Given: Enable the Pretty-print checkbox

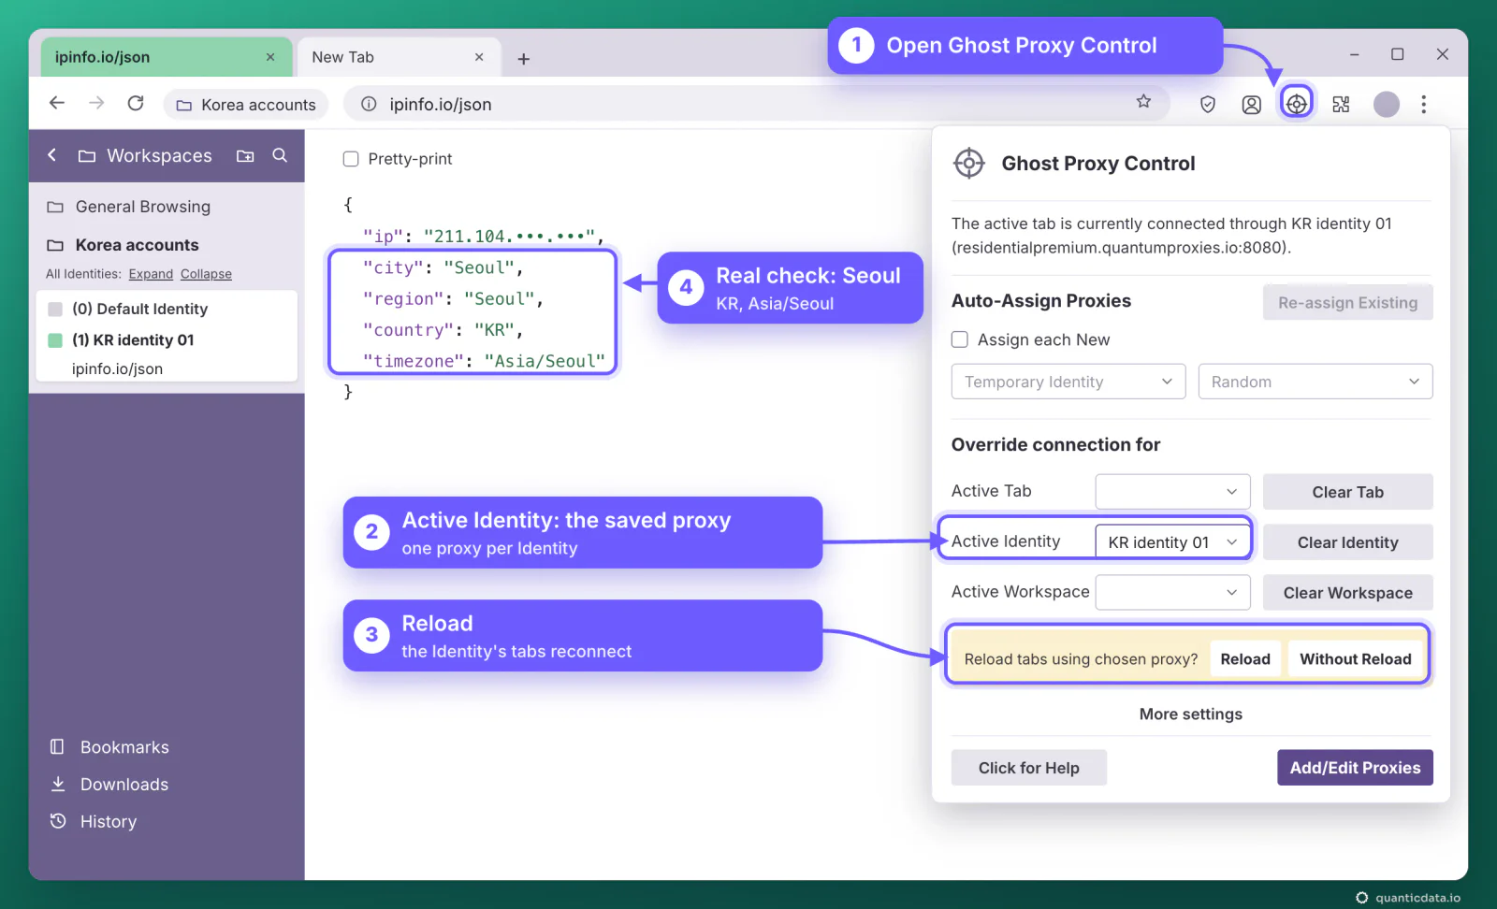Looking at the screenshot, I should pyautogui.click(x=351, y=159).
